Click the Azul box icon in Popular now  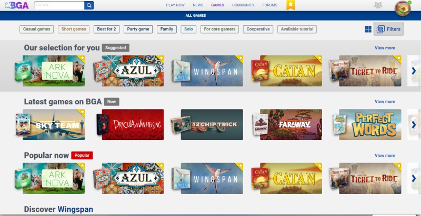pos(102,179)
